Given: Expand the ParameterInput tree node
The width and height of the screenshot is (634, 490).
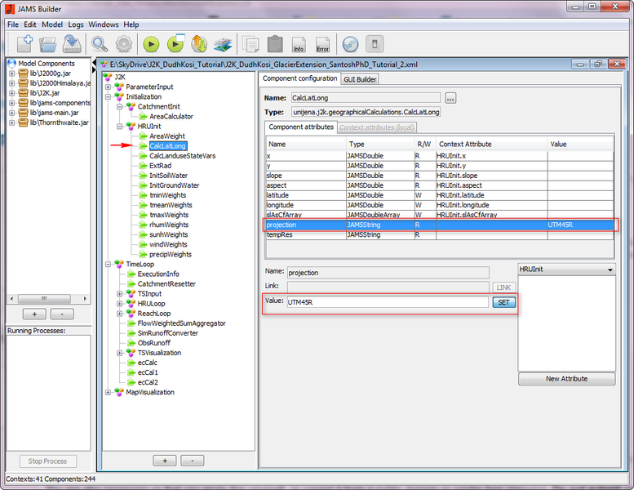Looking at the screenshot, I should [x=108, y=87].
